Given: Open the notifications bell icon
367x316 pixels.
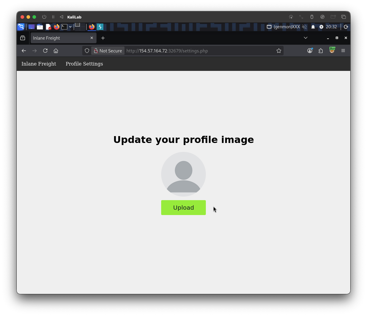Looking at the screenshot, I should [313, 27].
